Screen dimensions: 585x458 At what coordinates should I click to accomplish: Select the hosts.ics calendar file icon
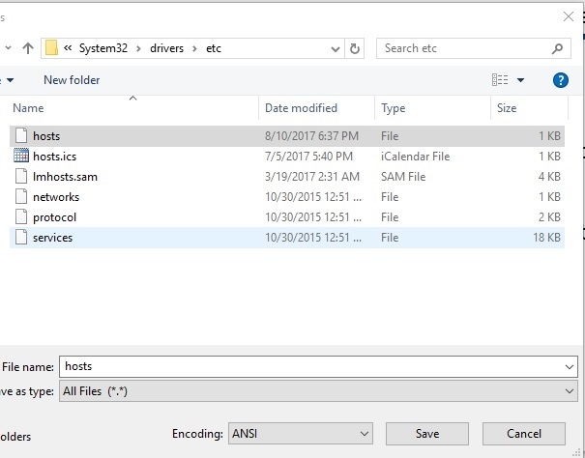[x=21, y=157]
